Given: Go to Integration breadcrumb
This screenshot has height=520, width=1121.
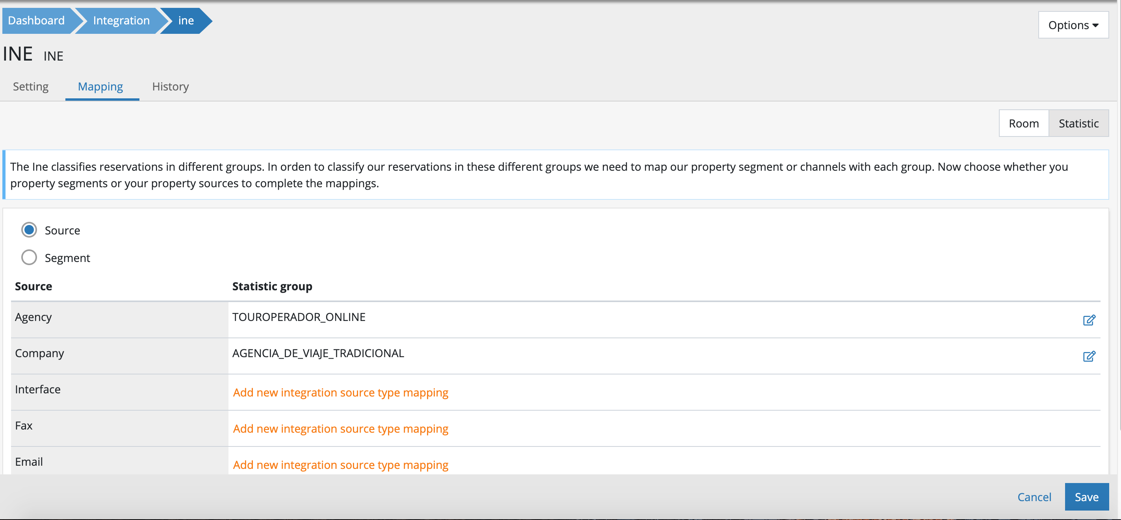Looking at the screenshot, I should pyautogui.click(x=121, y=20).
